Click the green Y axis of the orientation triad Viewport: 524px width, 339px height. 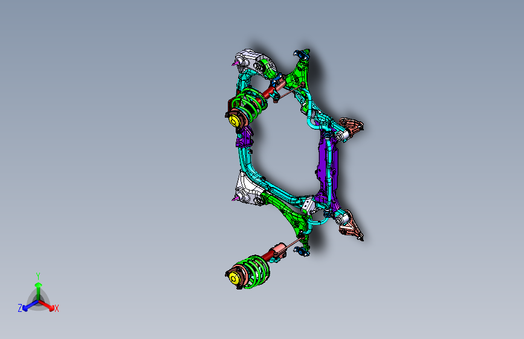(x=39, y=291)
